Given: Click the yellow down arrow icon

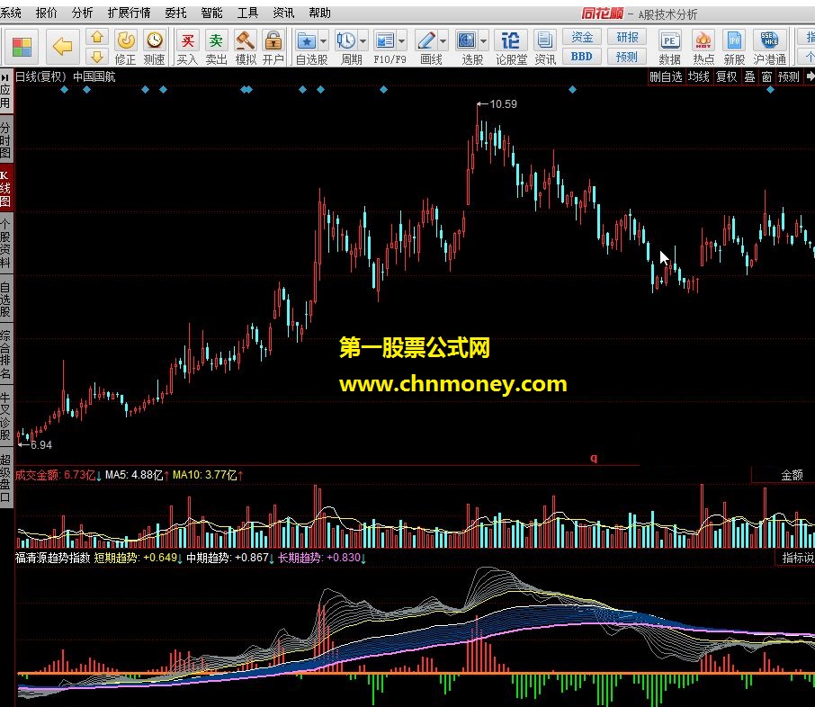Looking at the screenshot, I should [96, 56].
